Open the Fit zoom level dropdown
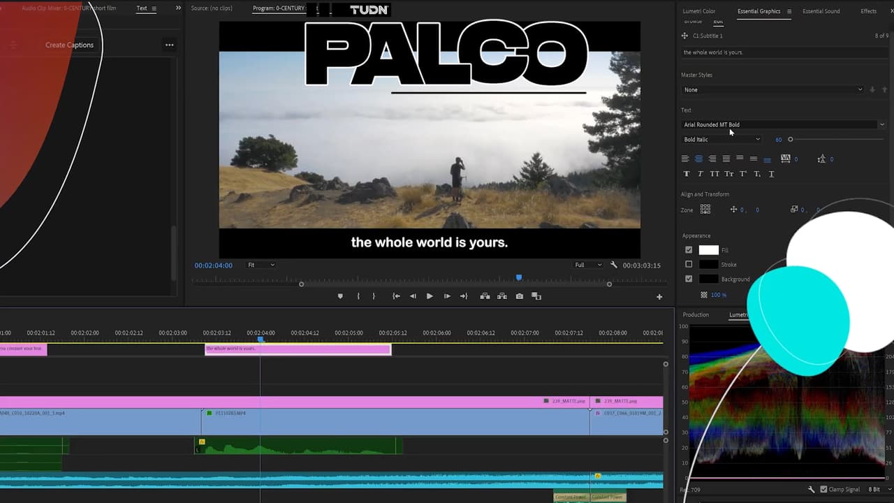Viewport: 894px width, 503px height. coord(261,265)
